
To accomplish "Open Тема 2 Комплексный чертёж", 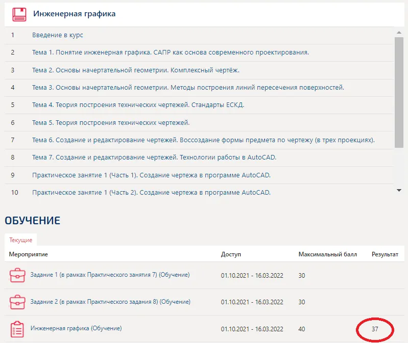I will click(135, 70).
